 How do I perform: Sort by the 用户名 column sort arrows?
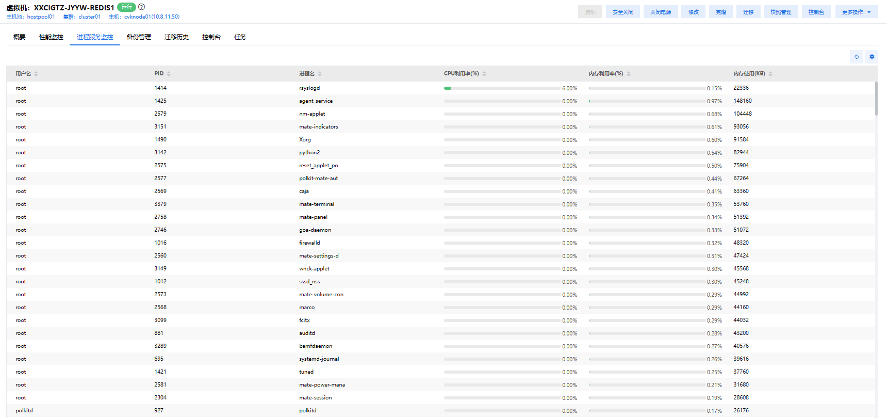(x=36, y=74)
